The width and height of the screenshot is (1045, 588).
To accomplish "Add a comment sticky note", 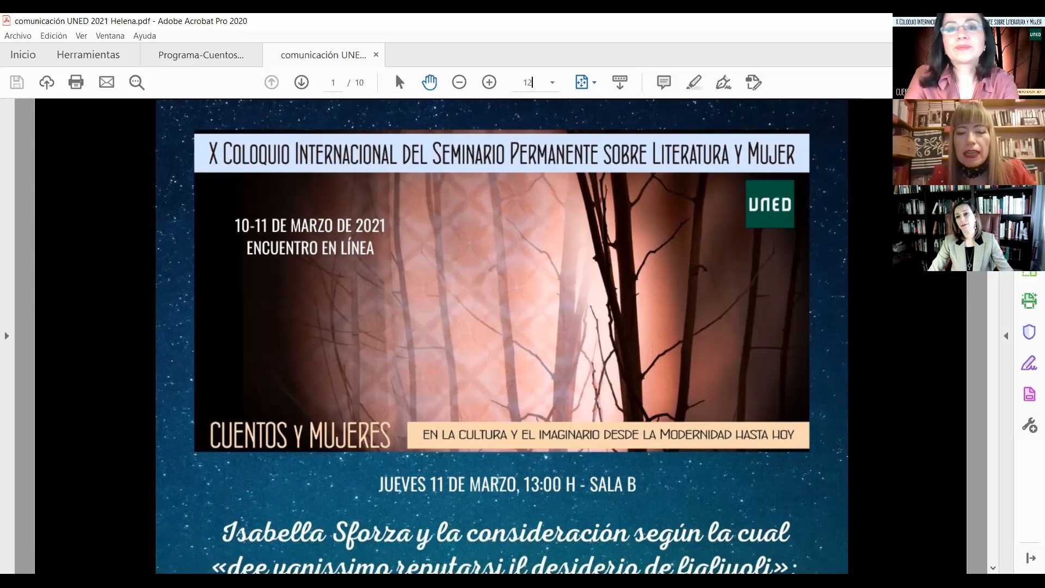I will point(663,82).
